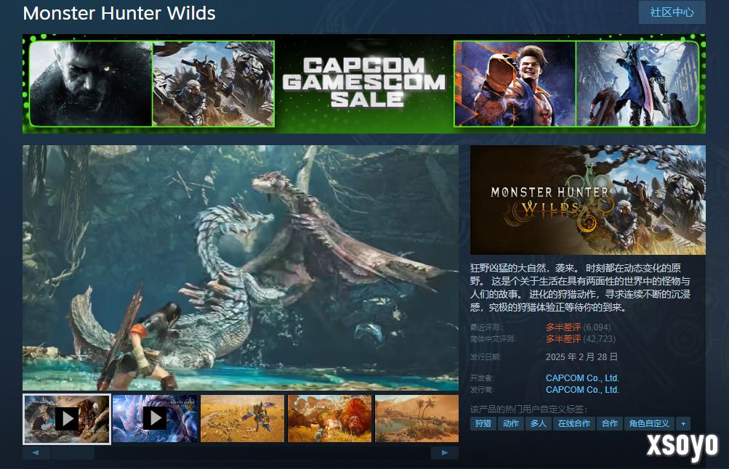The image size is (729, 469).
Task: Click the label 简体中文评测:
Action: 494,339
